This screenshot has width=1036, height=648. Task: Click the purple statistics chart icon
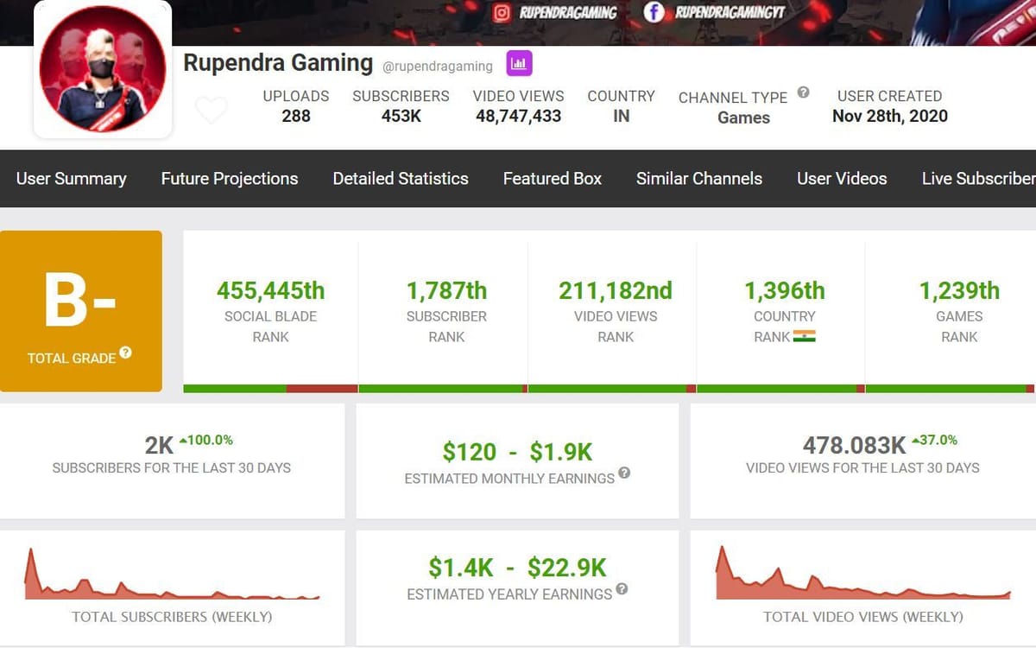pos(518,63)
